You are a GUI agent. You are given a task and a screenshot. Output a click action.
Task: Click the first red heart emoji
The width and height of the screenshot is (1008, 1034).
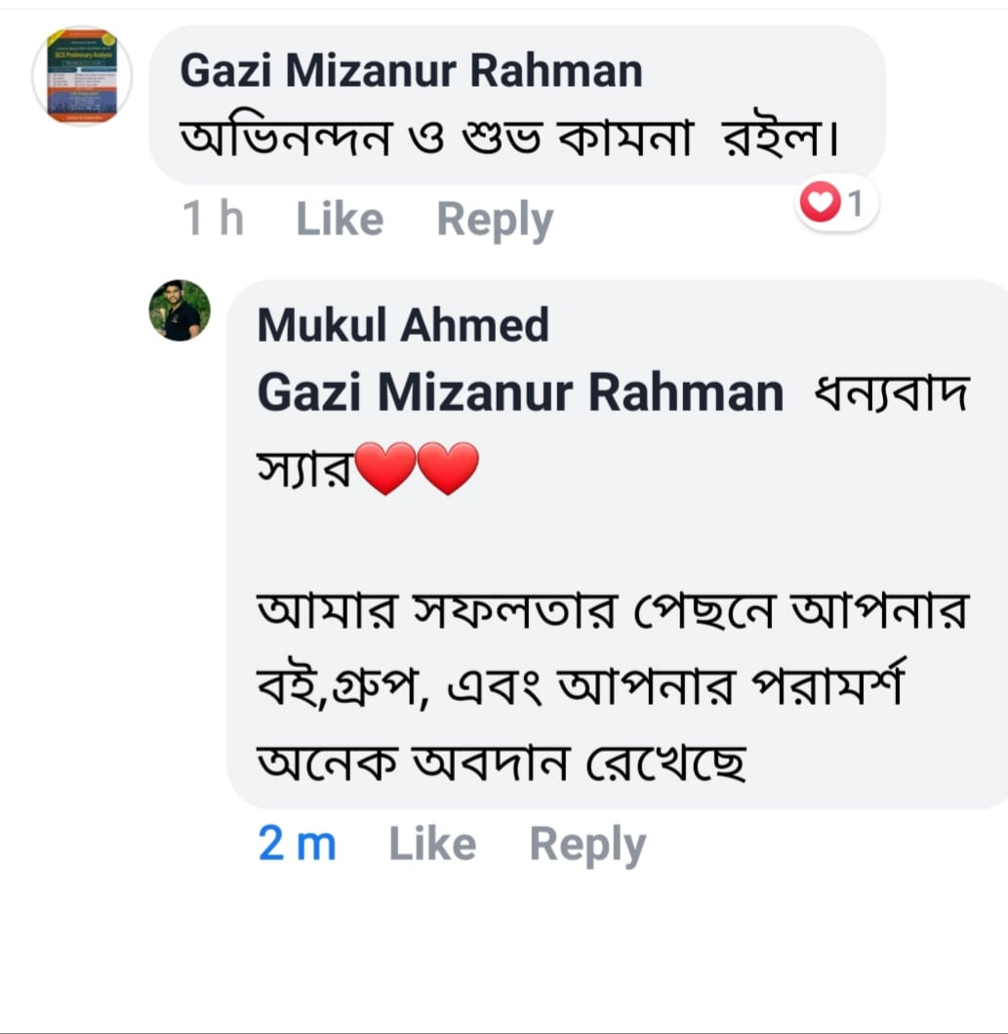(385, 467)
